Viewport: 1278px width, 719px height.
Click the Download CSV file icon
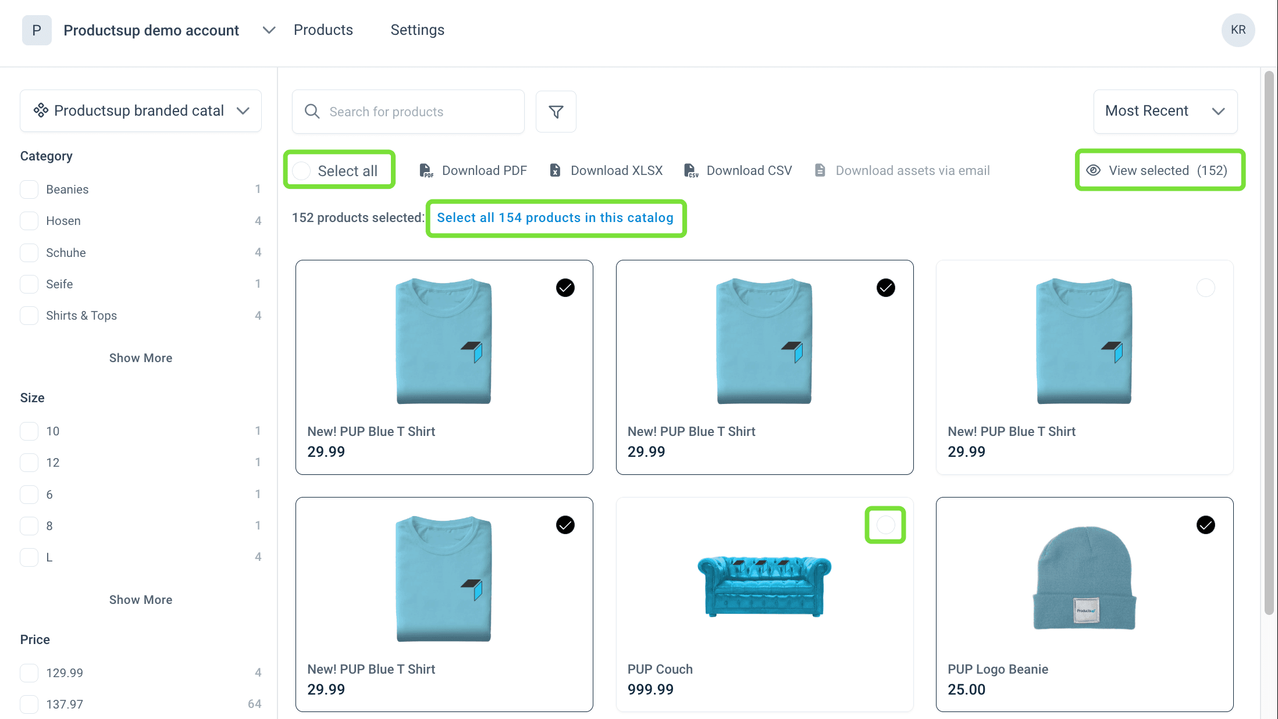tap(691, 170)
